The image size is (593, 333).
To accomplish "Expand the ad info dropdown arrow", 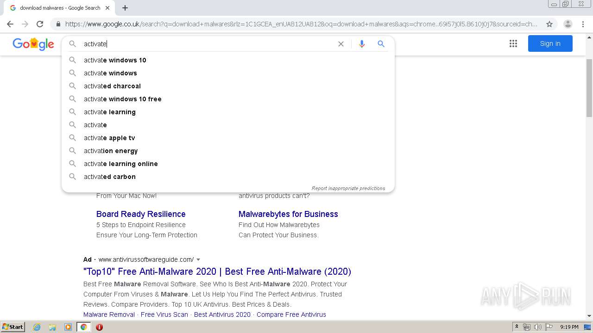I will 198,259.
